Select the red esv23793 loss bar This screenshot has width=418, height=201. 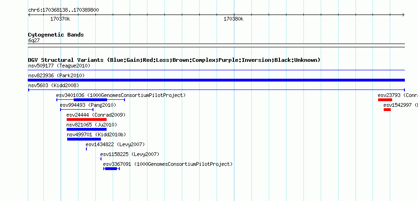pos(385,100)
